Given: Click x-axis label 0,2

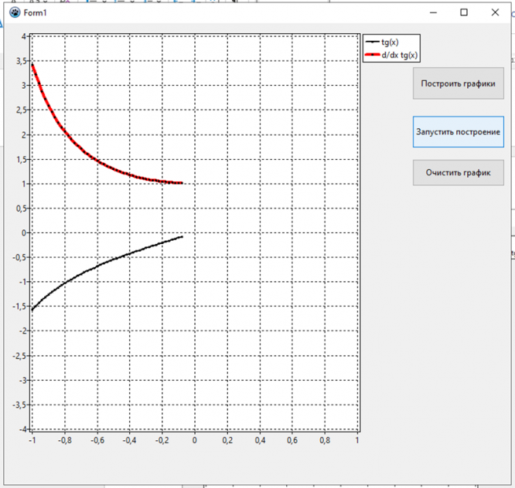Looking at the screenshot, I should point(227,440).
